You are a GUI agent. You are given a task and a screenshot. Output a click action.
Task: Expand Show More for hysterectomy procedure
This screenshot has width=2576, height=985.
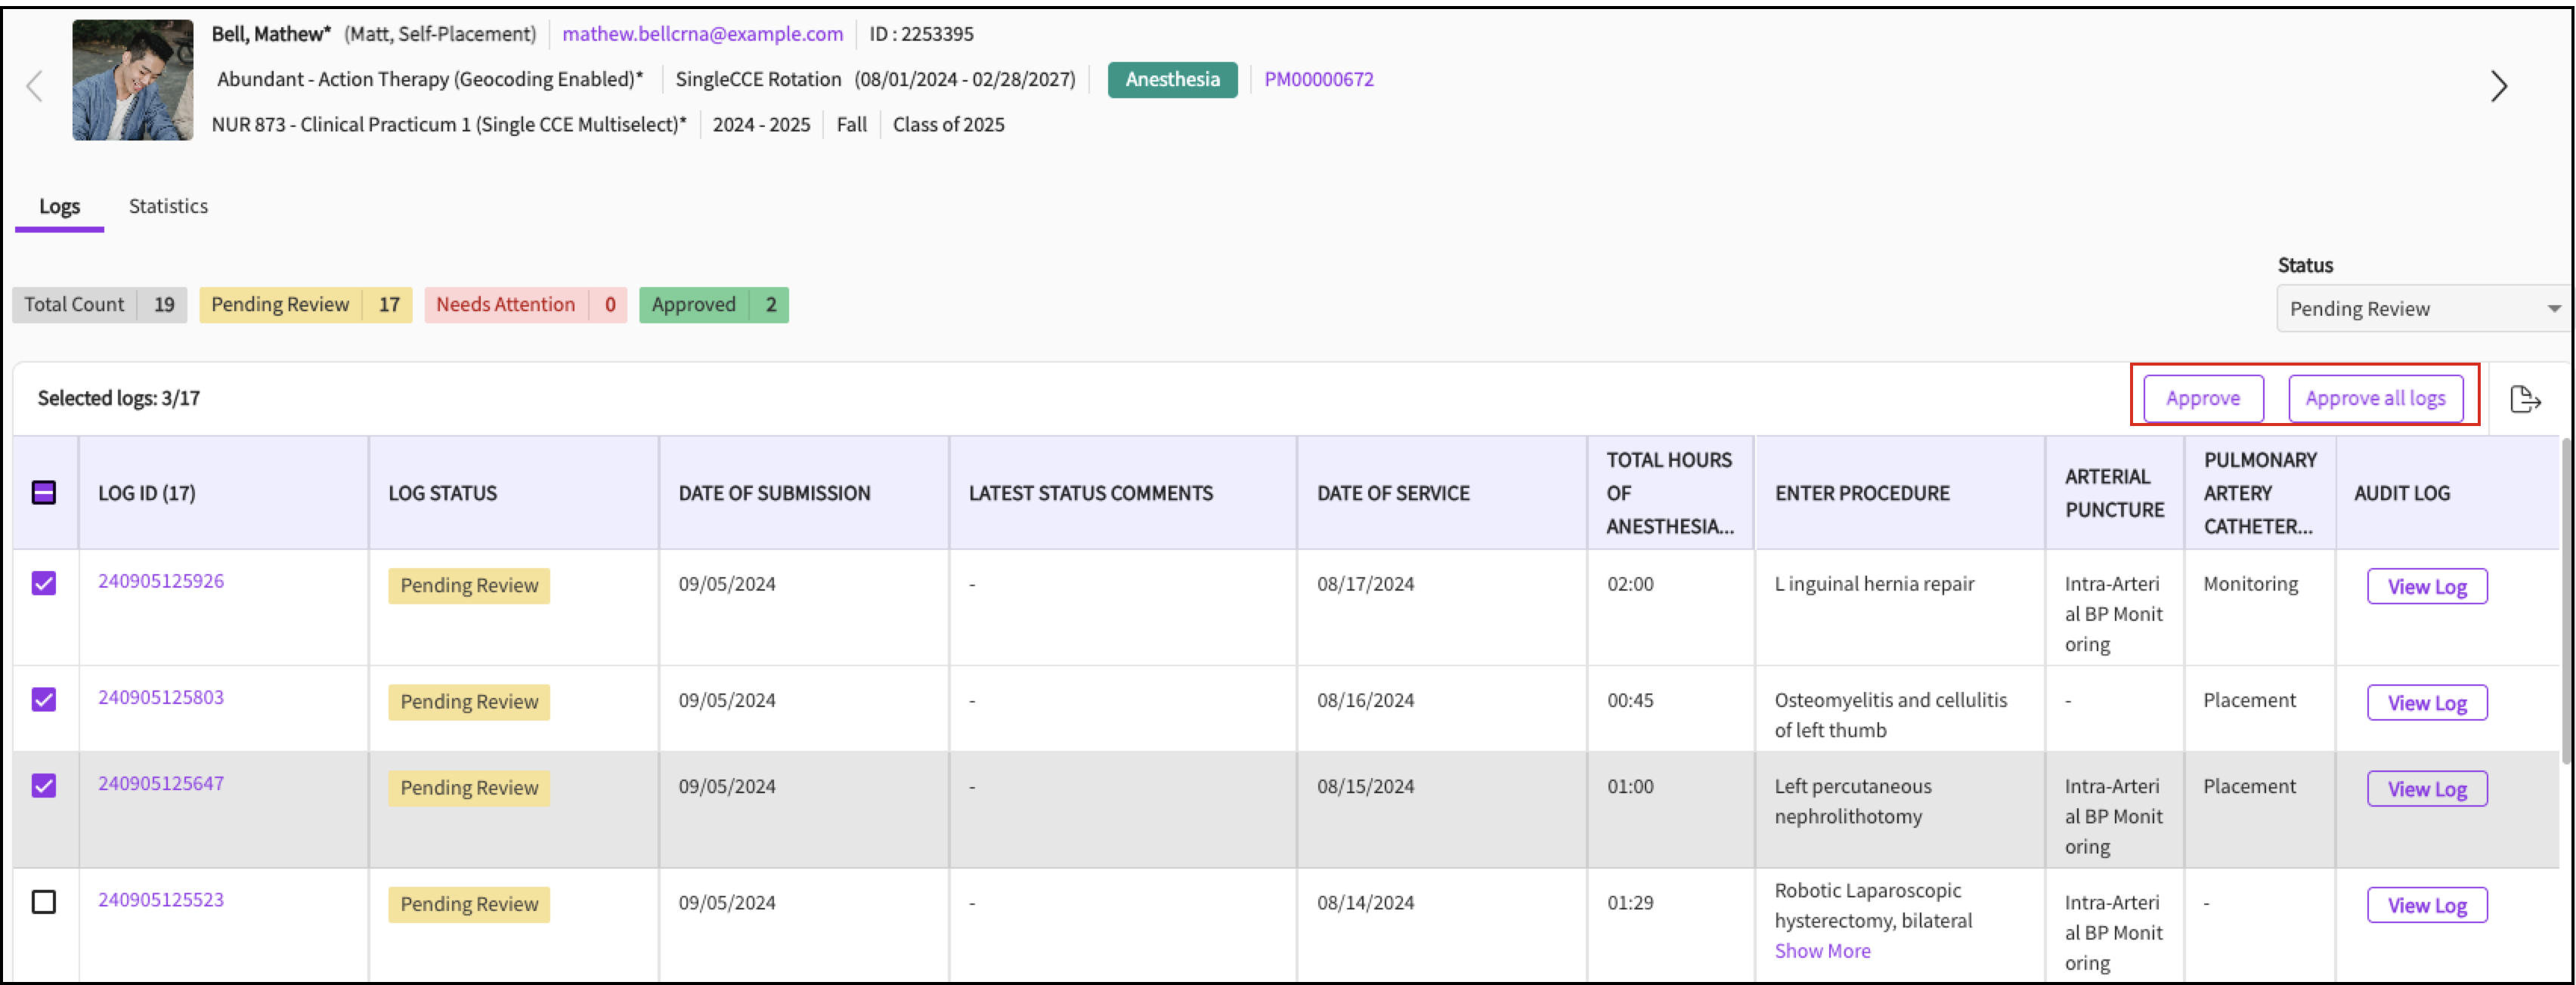(1821, 951)
